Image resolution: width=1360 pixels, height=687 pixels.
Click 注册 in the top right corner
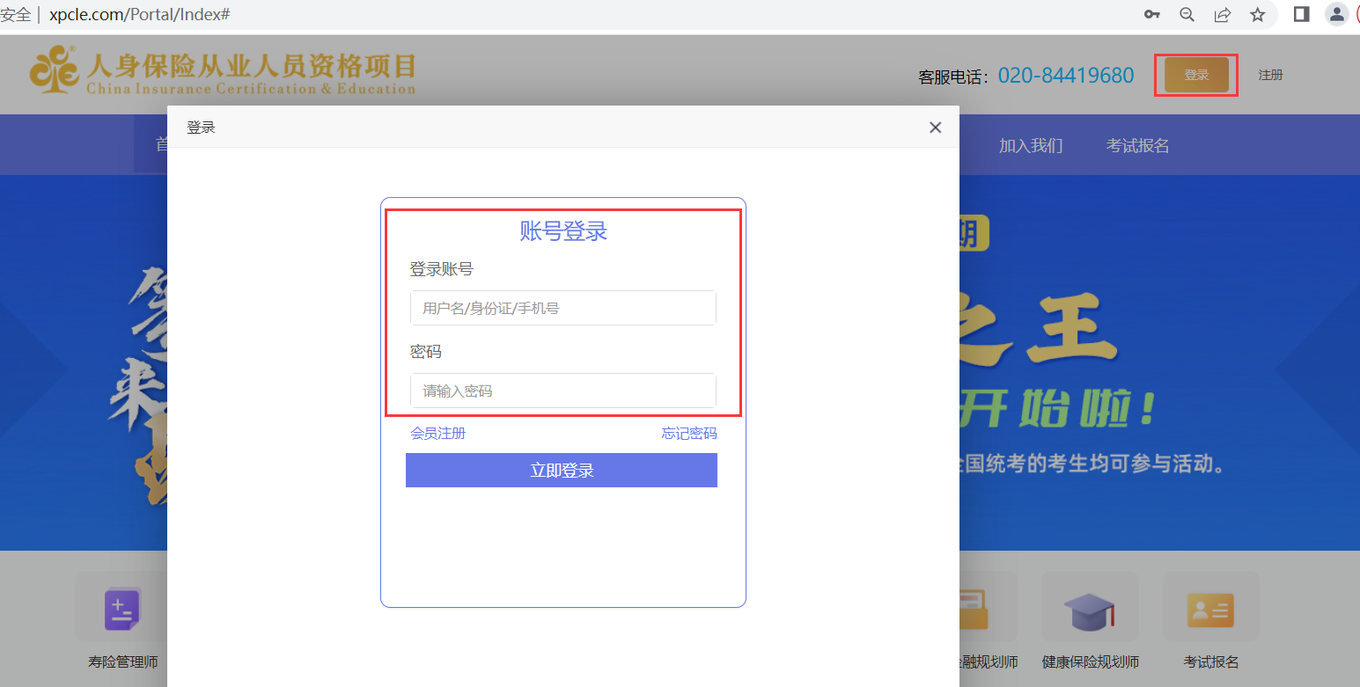pos(1271,75)
